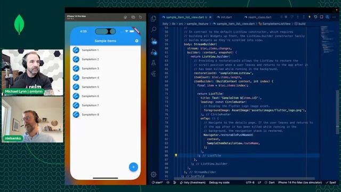Click the hot reload lightning bolt icon
The width and height of the screenshot is (341, 192).
310,17
